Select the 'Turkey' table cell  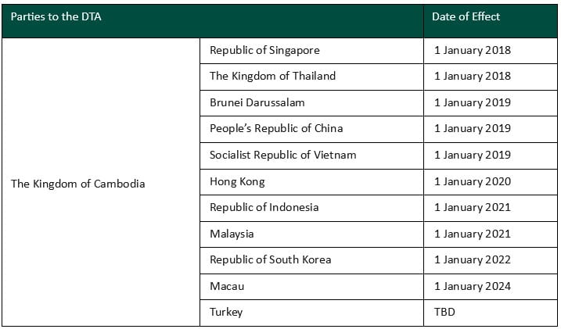pos(311,313)
